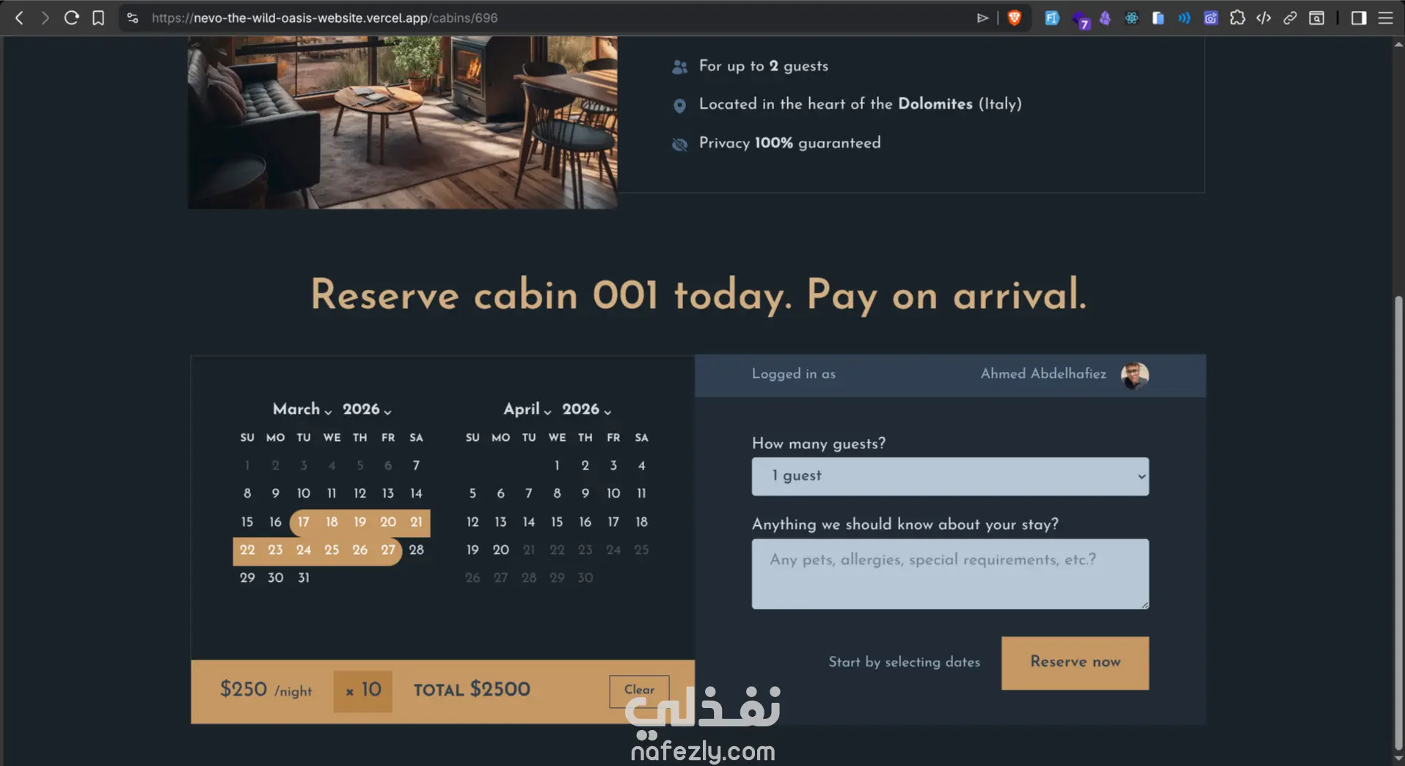This screenshot has width=1405, height=766.
Task: Focus the stay notes text area
Action: click(950, 574)
